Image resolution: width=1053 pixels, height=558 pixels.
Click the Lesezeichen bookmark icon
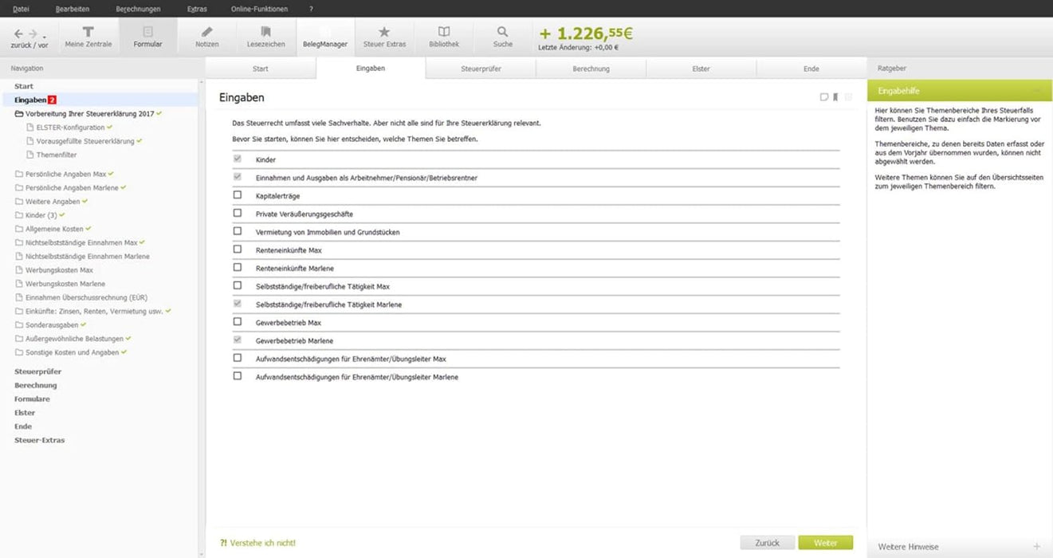265,35
